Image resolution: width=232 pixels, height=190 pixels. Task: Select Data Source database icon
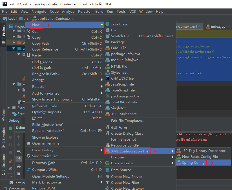pyautogui.click(x=107, y=170)
